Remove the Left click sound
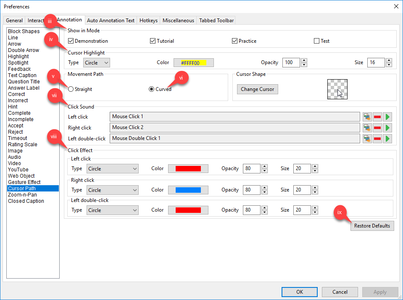This screenshot has height=300, width=403. tap(377, 117)
